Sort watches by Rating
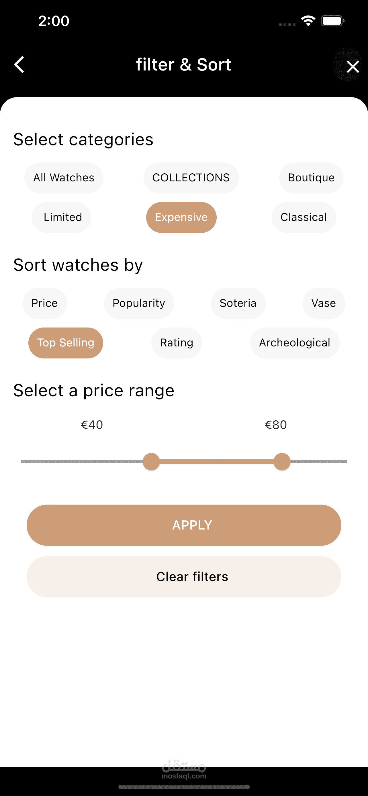This screenshot has height=796, width=368. (x=177, y=343)
